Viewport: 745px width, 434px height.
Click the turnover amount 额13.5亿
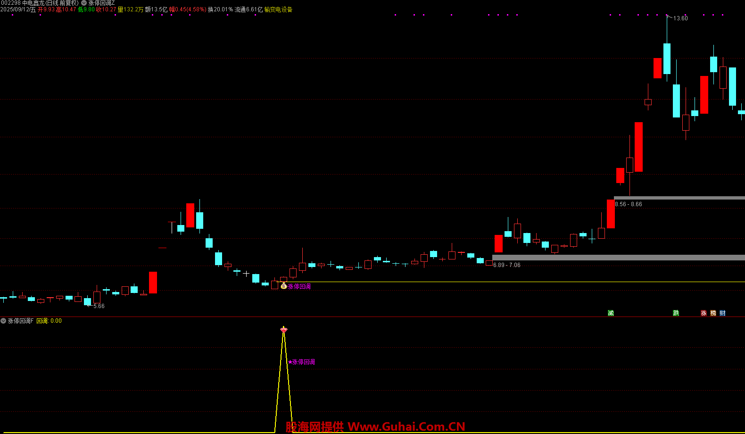(157, 9)
